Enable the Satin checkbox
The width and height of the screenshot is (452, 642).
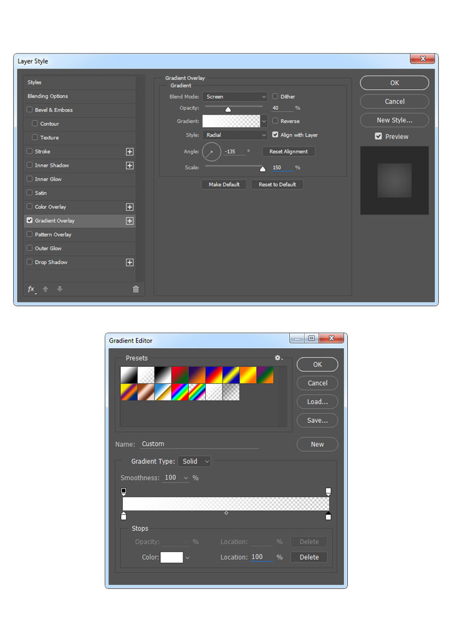[x=29, y=193]
